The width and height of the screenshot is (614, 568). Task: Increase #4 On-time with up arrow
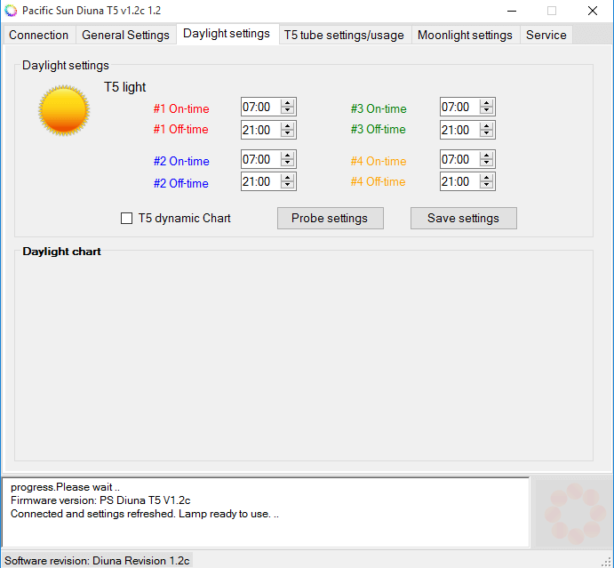(x=486, y=156)
